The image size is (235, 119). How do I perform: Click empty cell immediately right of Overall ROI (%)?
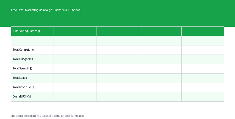[75, 97]
